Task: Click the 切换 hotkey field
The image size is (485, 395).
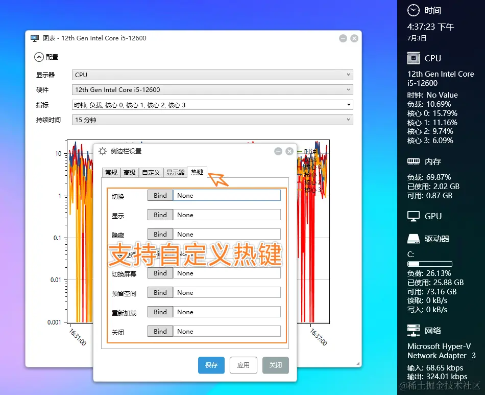Action: pos(227,196)
